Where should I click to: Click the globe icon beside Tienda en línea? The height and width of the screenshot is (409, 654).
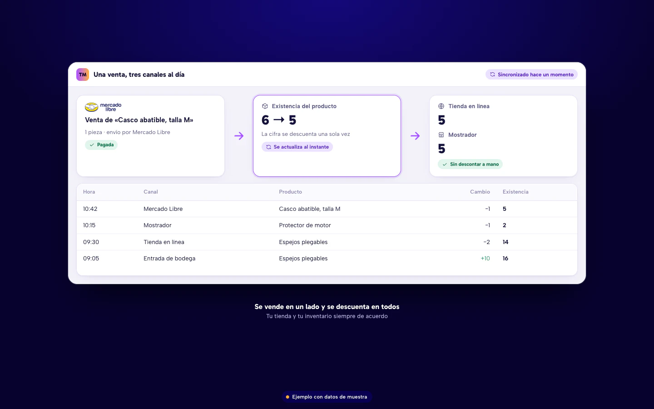coord(441,106)
